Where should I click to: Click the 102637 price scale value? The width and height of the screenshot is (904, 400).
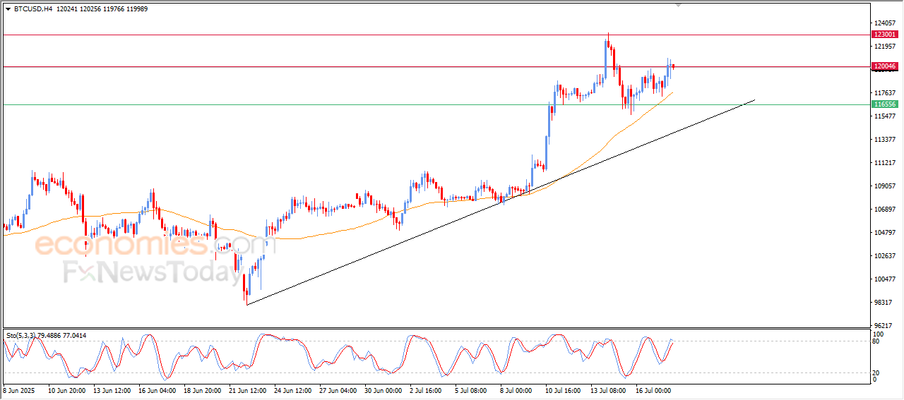pyautogui.click(x=886, y=256)
